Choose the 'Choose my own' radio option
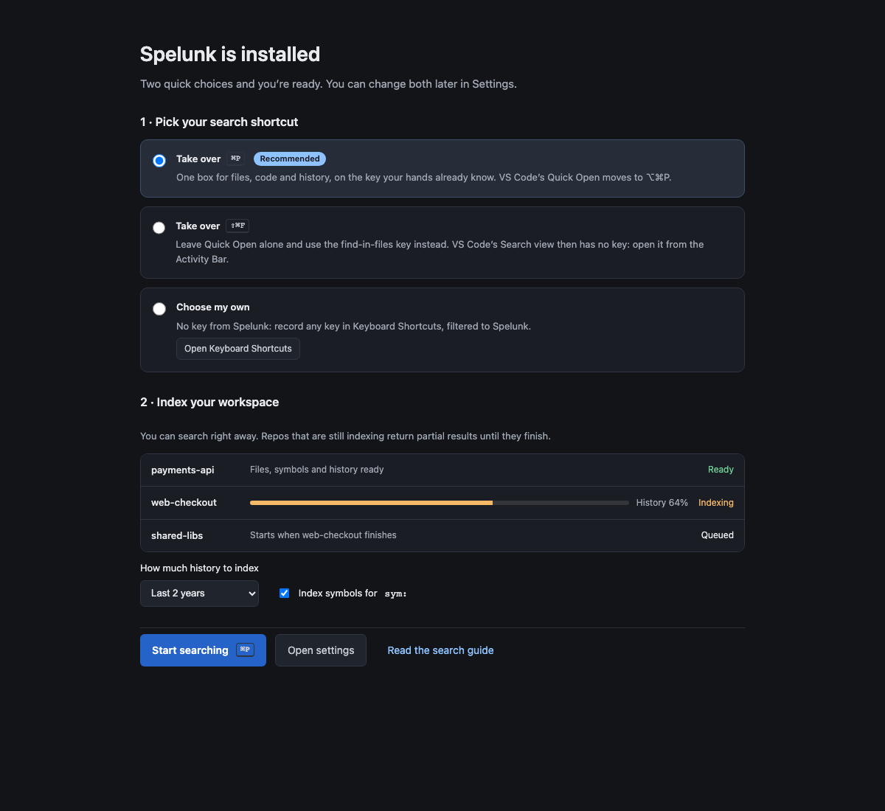The width and height of the screenshot is (885, 811). (x=159, y=308)
